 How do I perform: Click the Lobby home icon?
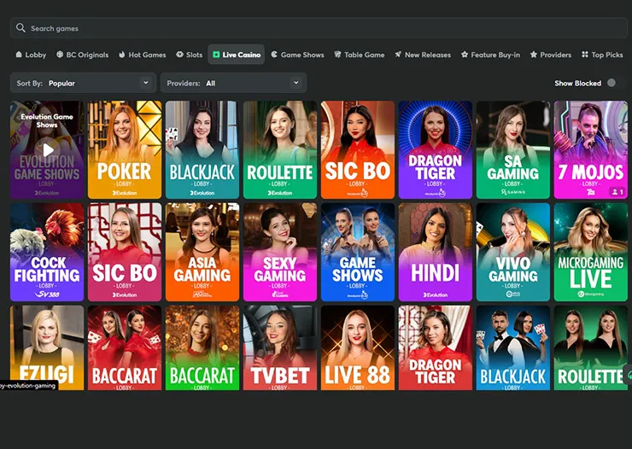click(19, 55)
